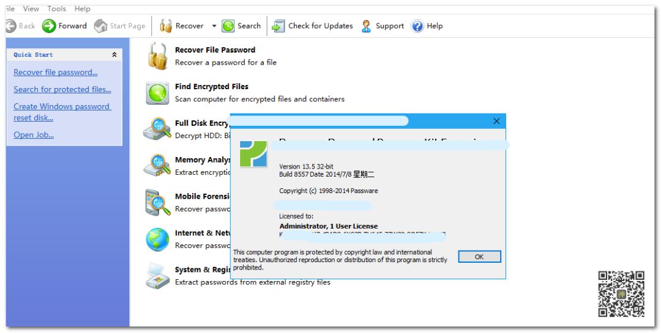Click the Recover padlock toolbar icon
The image size is (661, 333).
166,26
